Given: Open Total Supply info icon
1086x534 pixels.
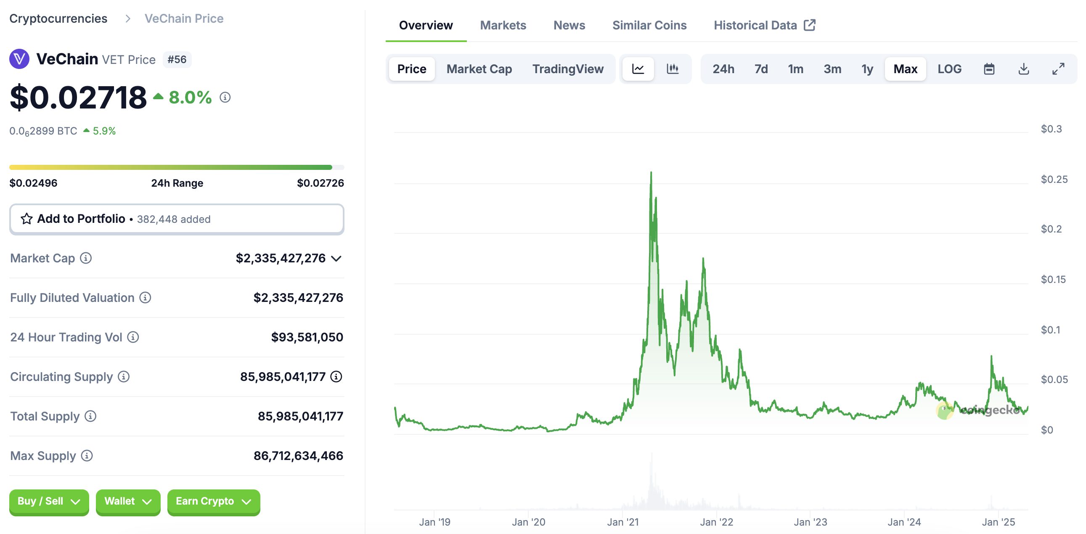Looking at the screenshot, I should click(90, 416).
